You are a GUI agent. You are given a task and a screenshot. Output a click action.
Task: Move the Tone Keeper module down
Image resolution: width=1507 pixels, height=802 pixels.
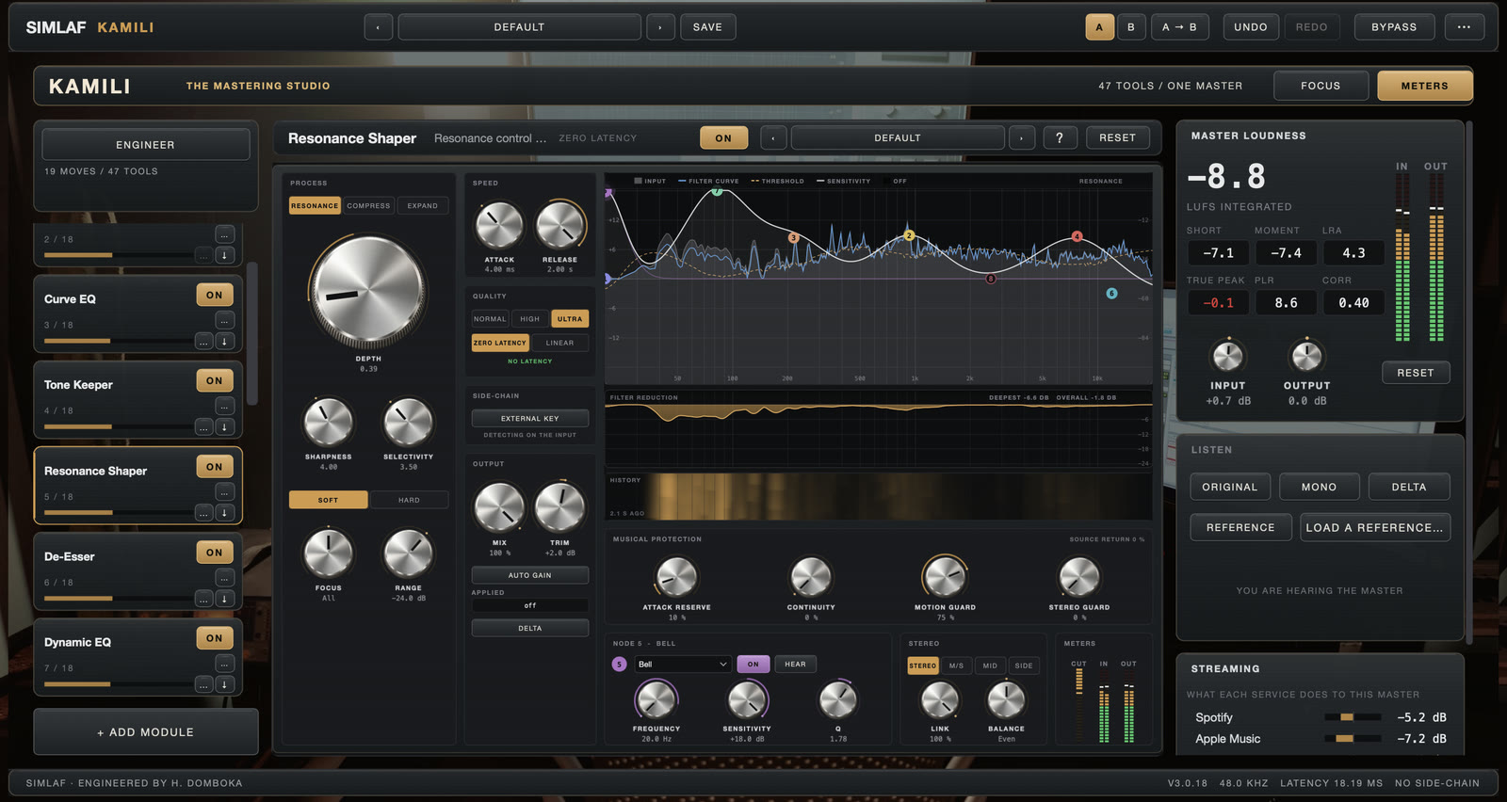(224, 427)
